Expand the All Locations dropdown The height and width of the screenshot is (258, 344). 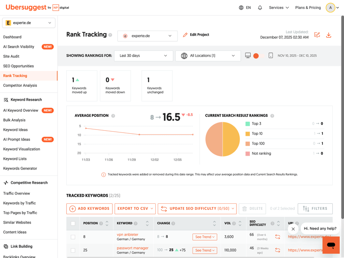click(208, 56)
